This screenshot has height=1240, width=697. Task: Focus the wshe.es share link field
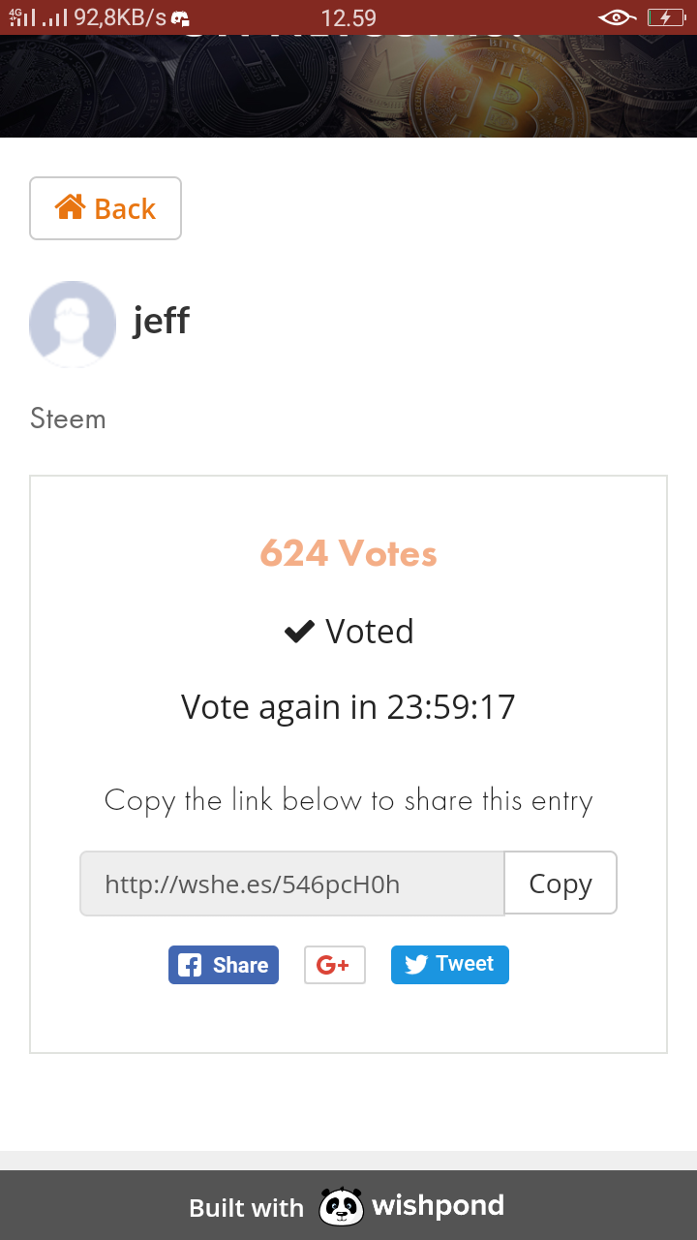[x=291, y=883]
